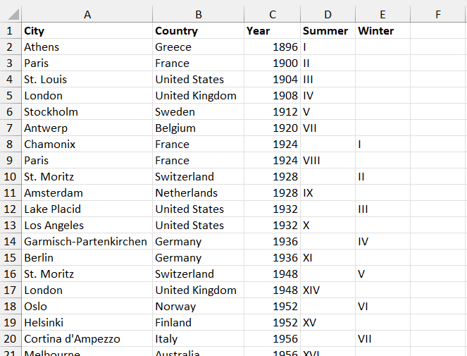
Task: Select the column F header
Action: [x=438, y=14]
